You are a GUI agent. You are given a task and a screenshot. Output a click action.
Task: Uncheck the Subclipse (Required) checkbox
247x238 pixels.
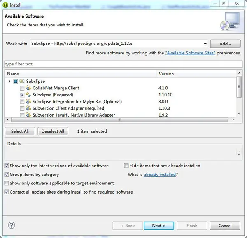pyautogui.click(x=22, y=95)
